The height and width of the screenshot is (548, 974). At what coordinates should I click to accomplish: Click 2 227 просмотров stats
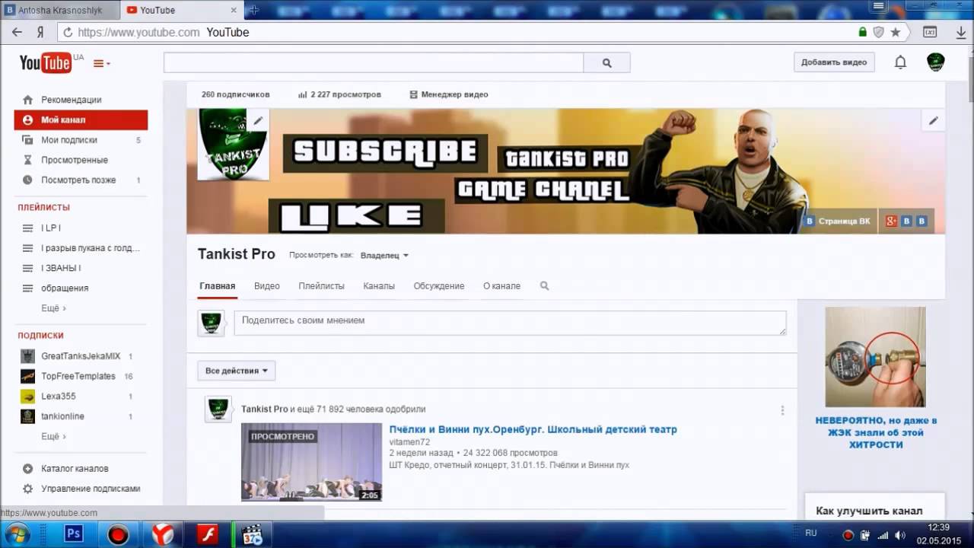[x=339, y=94]
